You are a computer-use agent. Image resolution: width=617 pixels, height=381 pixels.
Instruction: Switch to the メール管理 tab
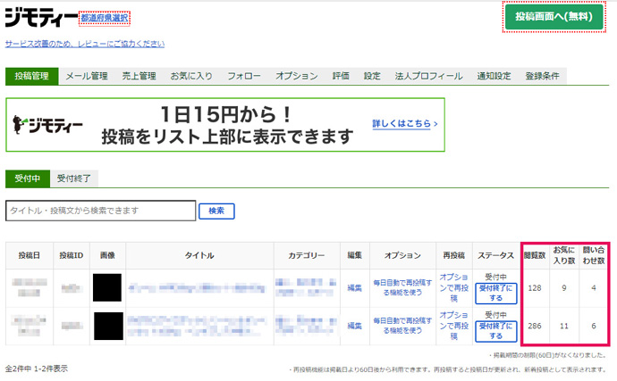tap(87, 77)
